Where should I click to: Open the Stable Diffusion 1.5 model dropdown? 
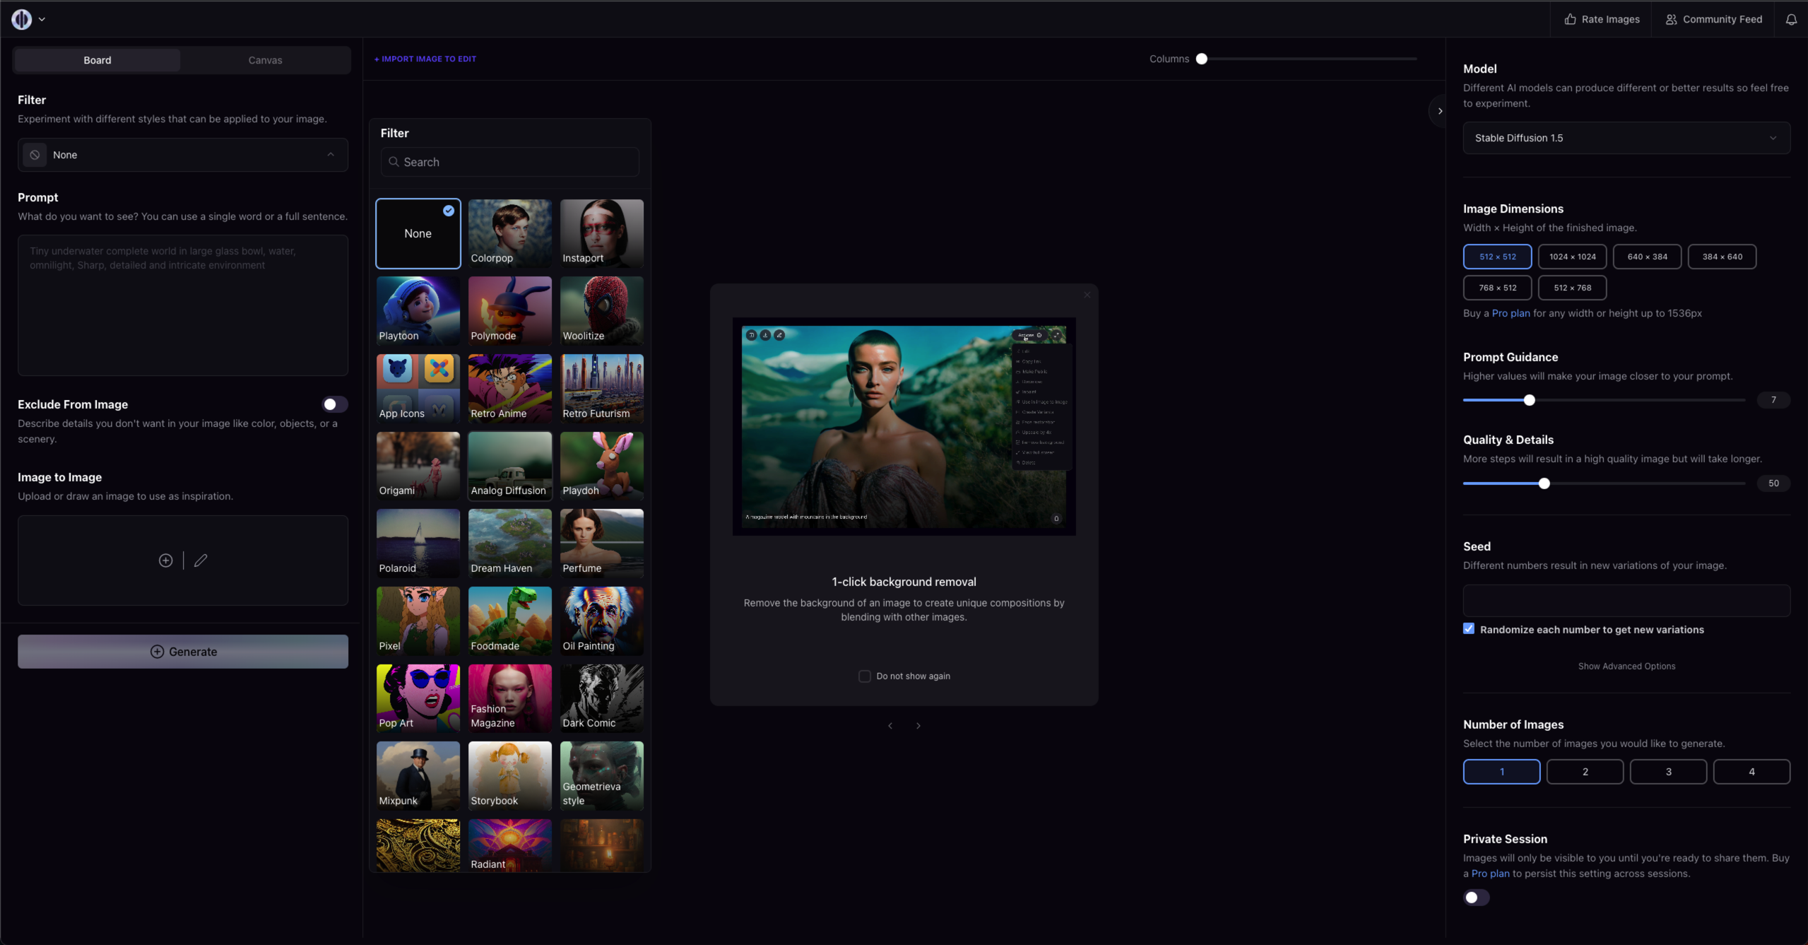(1626, 138)
